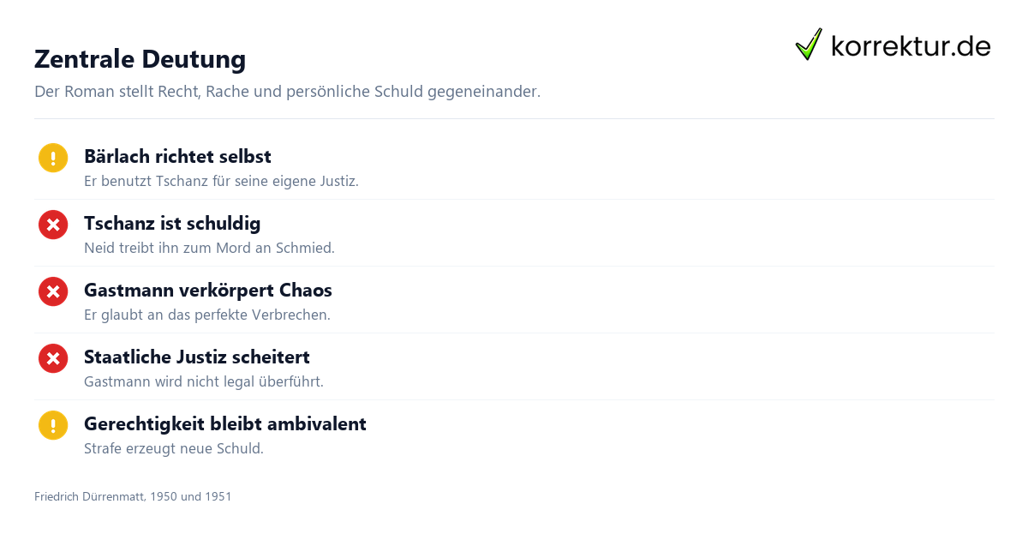Select the title Staatliche Justiz scheitert
Screen dimensions: 1028x540
pos(197,357)
